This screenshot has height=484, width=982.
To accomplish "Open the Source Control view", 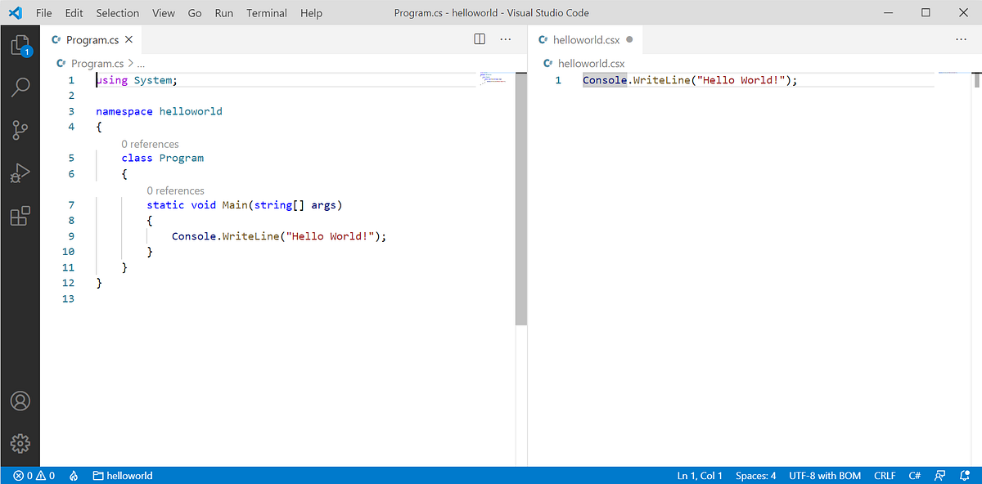I will [20, 129].
